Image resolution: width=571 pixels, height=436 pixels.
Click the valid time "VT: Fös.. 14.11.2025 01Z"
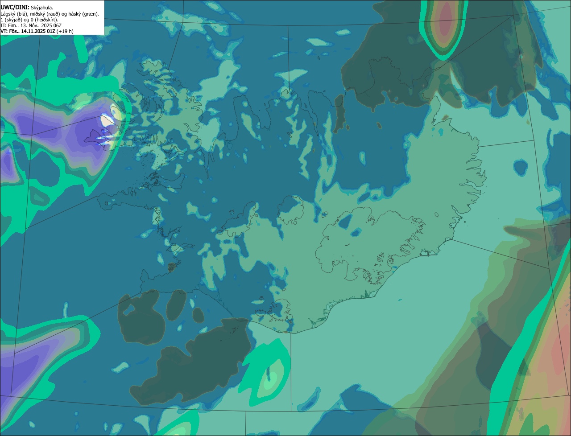tap(28, 31)
